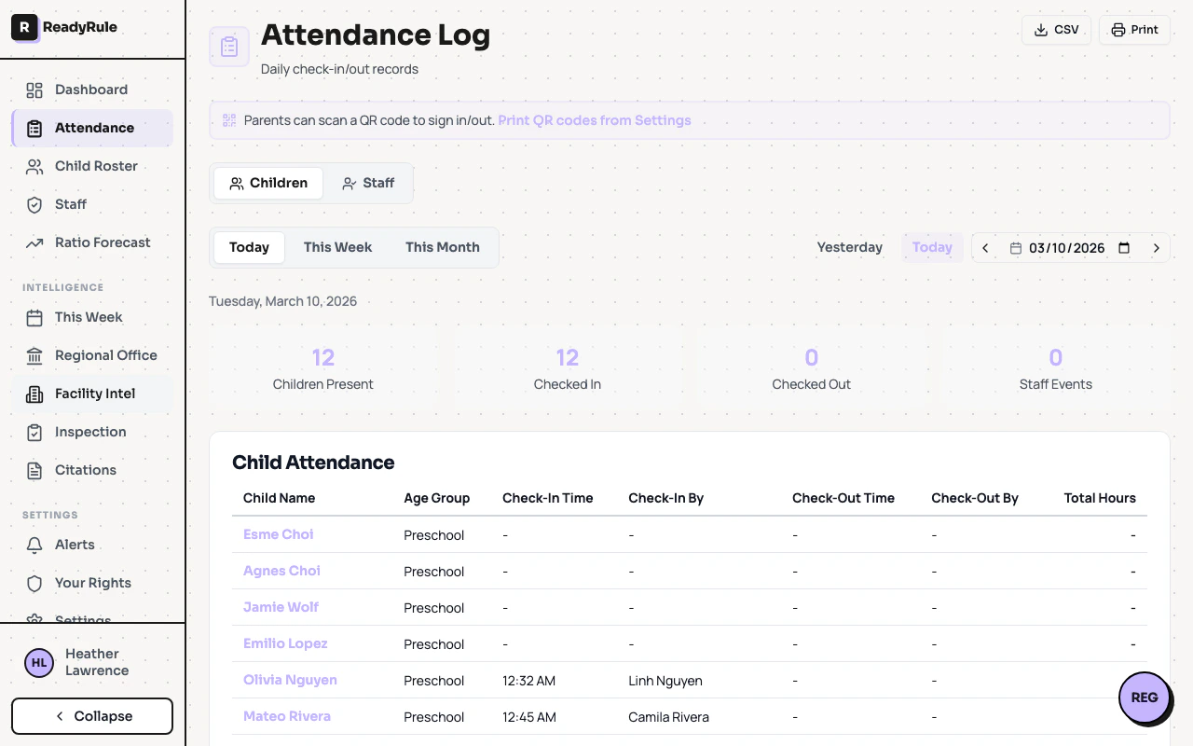The height and width of the screenshot is (746, 1193).
Task: Advance to the next day with the right chevron
Action: pos(1157,247)
